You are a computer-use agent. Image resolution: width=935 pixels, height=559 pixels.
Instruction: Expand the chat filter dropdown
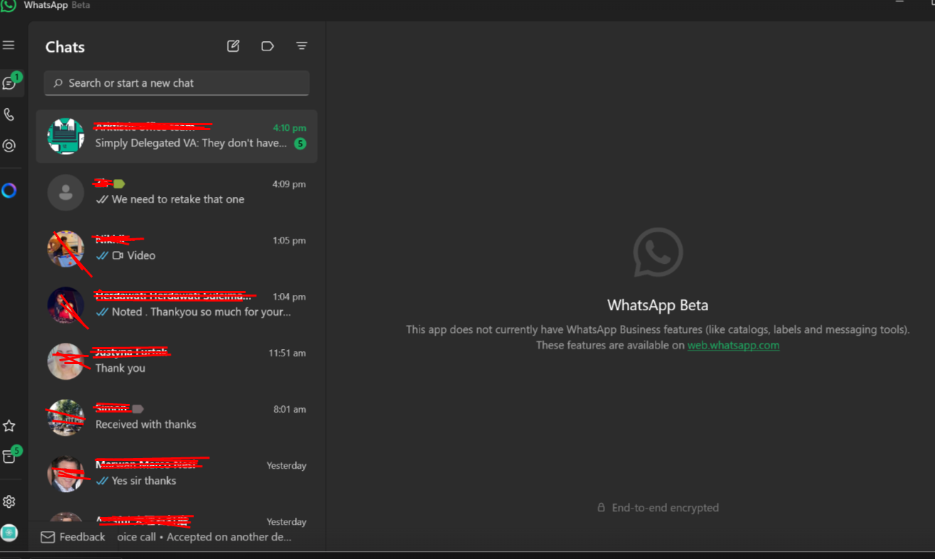301,46
